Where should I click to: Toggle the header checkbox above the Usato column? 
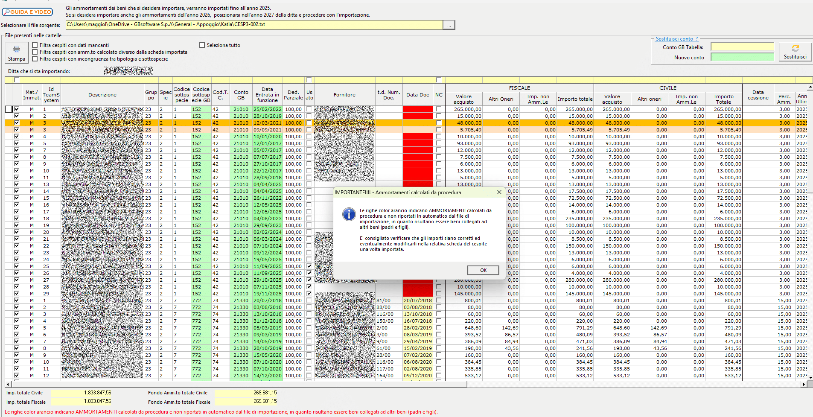(x=309, y=80)
